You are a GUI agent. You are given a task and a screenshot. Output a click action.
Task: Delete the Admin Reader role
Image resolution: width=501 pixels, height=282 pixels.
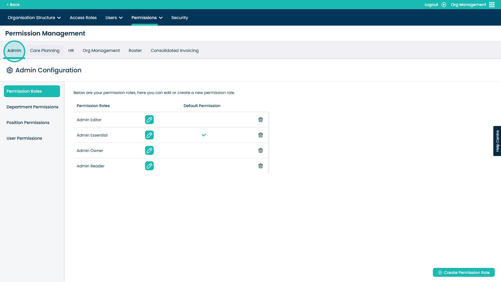tap(260, 166)
